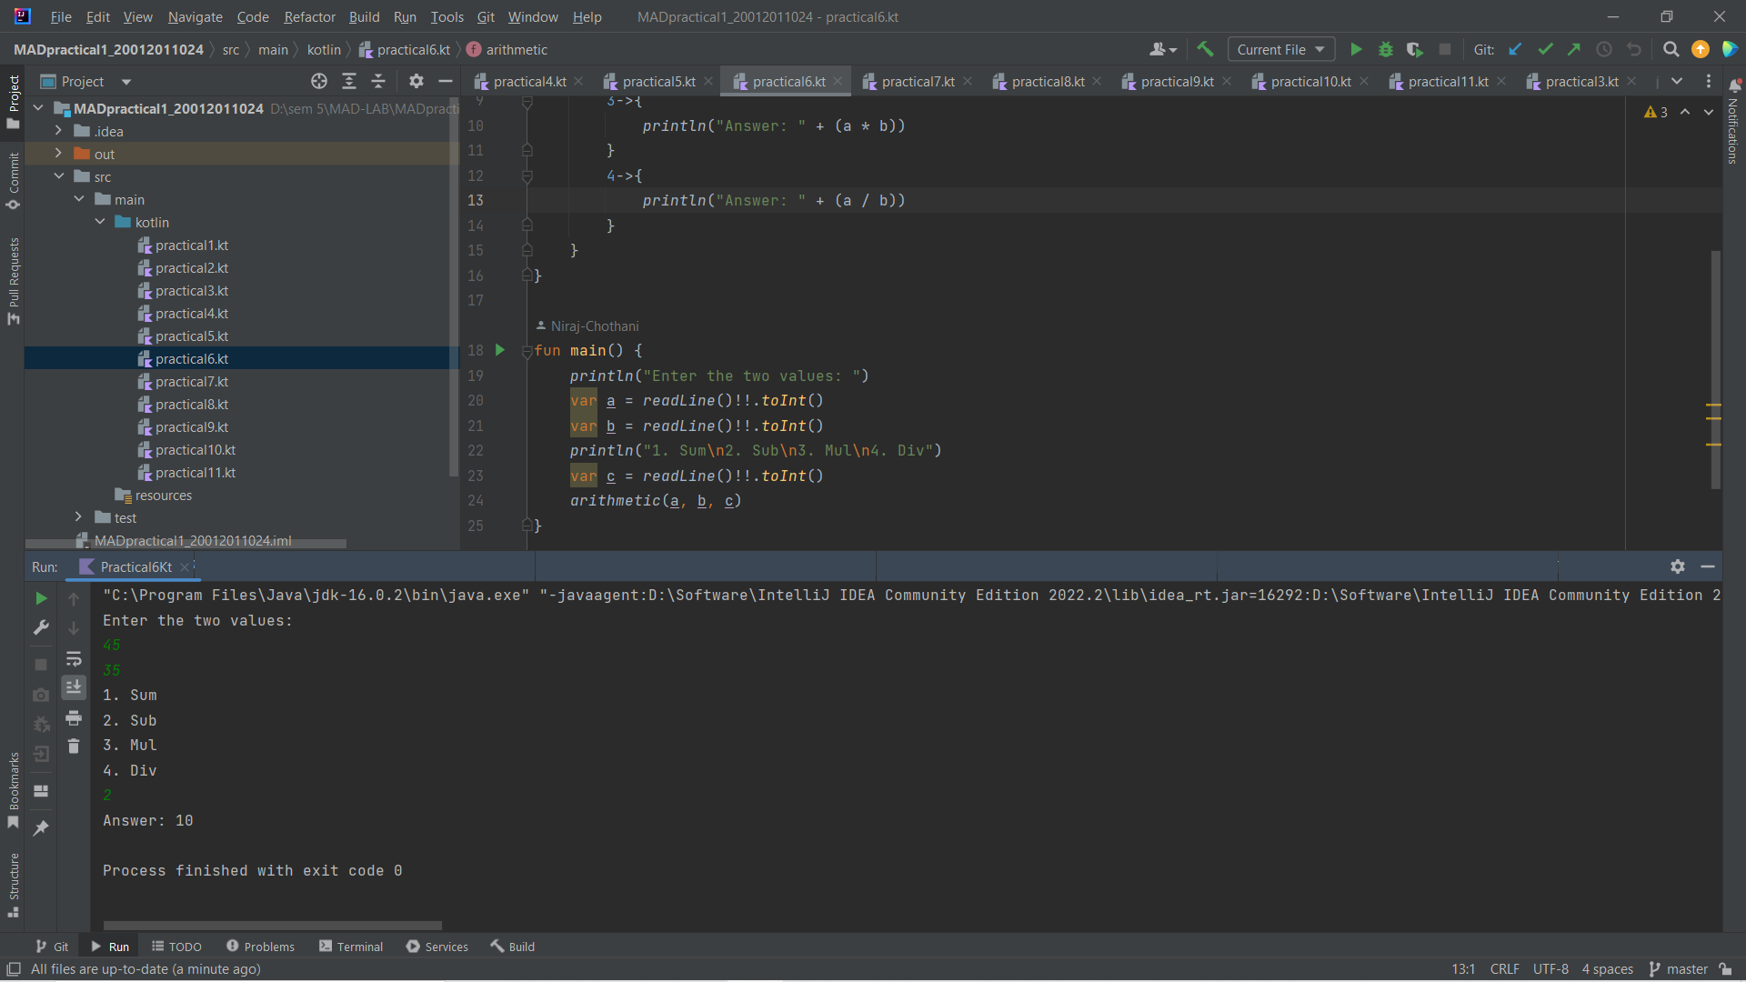Expand the out folder in the project tree
1746x982 pixels.
click(x=58, y=154)
